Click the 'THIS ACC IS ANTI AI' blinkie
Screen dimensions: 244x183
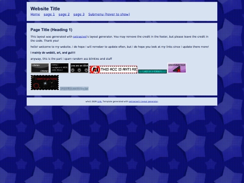pyautogui.click(x=113, y=70)
